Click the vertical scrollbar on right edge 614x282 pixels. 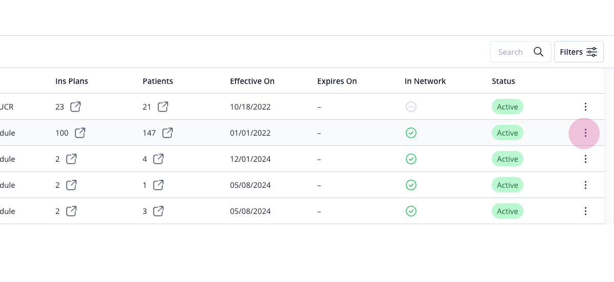(x=609, y=146)
